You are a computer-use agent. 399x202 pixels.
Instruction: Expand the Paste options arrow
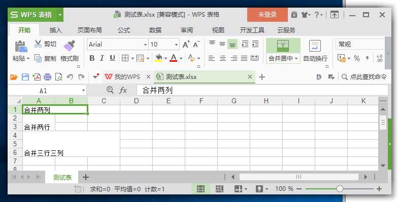click(x=28, y=59)
